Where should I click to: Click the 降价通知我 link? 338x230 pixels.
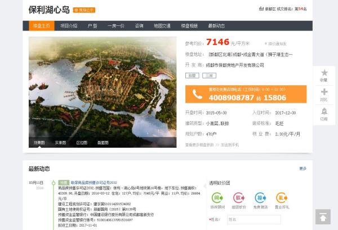point(277,43)
